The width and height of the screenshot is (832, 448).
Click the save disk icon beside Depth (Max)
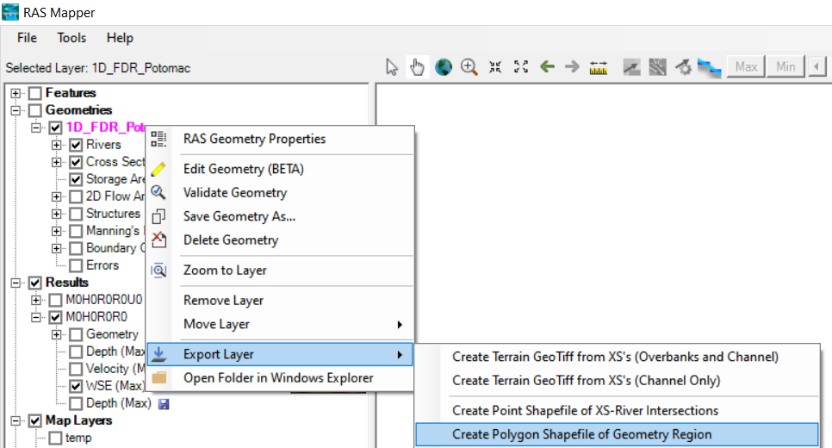pos(164,404)
